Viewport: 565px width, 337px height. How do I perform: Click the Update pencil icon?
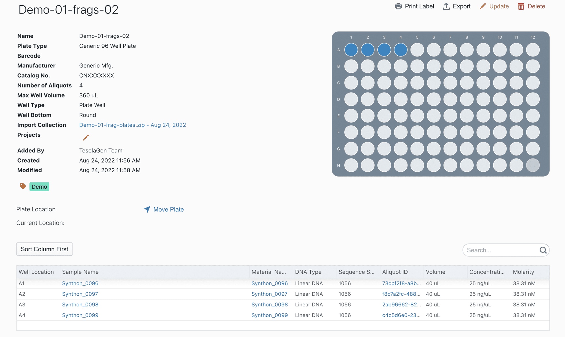tap(483, 6)
